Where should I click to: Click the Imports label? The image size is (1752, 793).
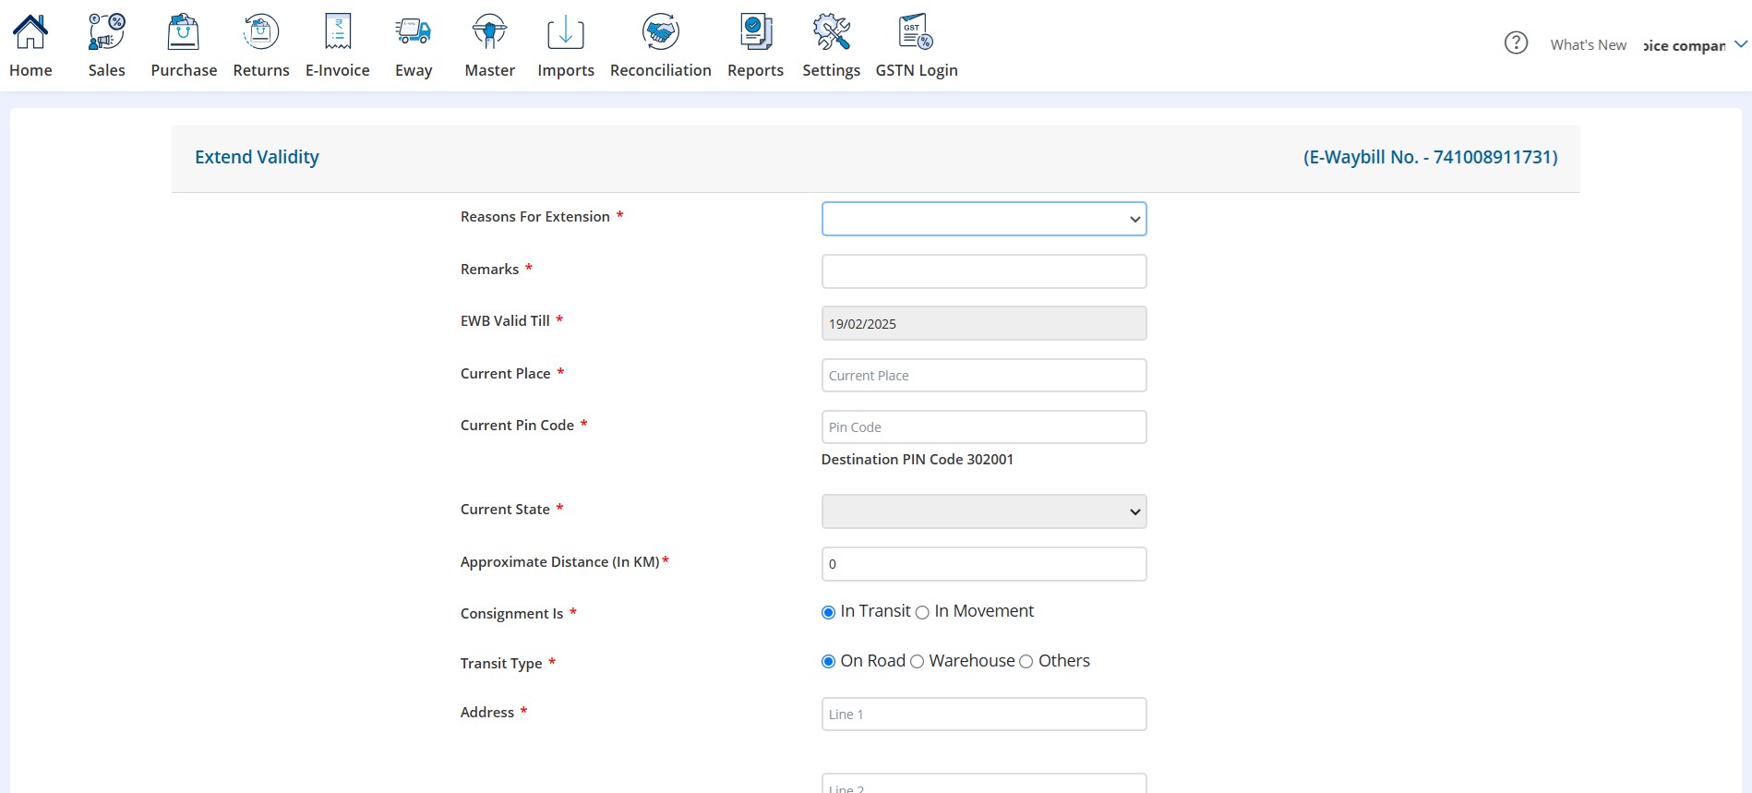(566, 70)
